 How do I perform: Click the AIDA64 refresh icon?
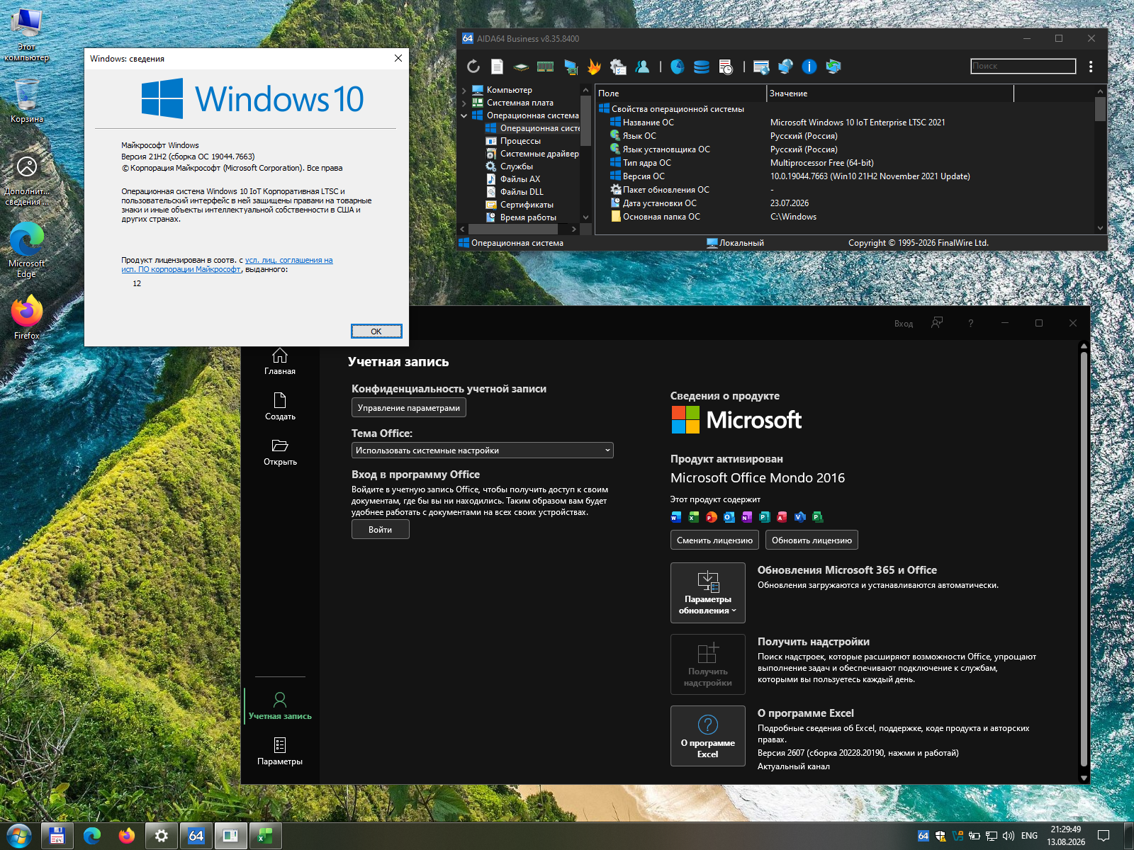[473, 67]
